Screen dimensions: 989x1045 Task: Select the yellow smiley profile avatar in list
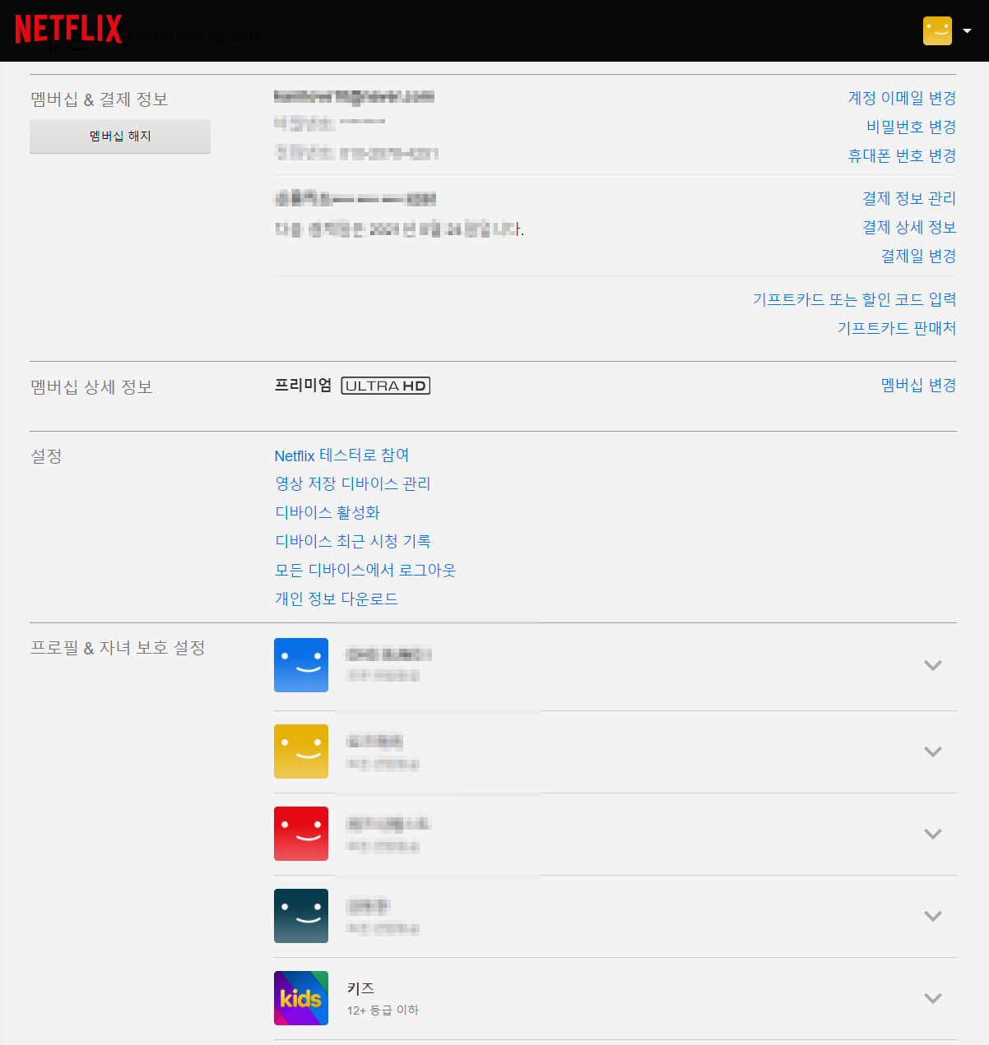[x=301, y=751]
